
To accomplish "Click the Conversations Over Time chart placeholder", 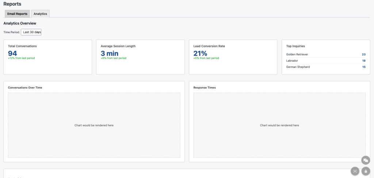I will 94,125.
